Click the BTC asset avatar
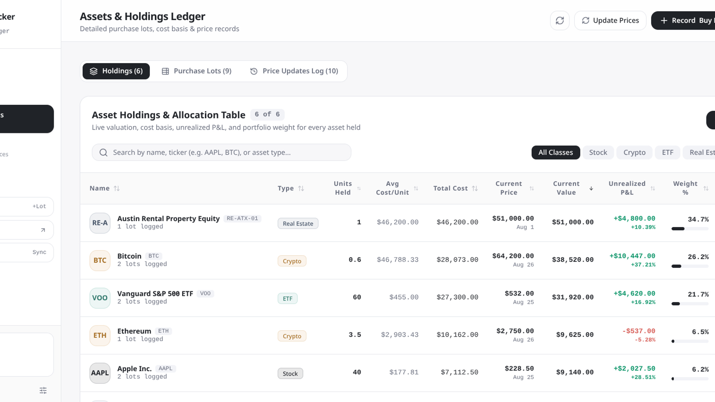This screenshot has height=402, width=715. point(100,260)
